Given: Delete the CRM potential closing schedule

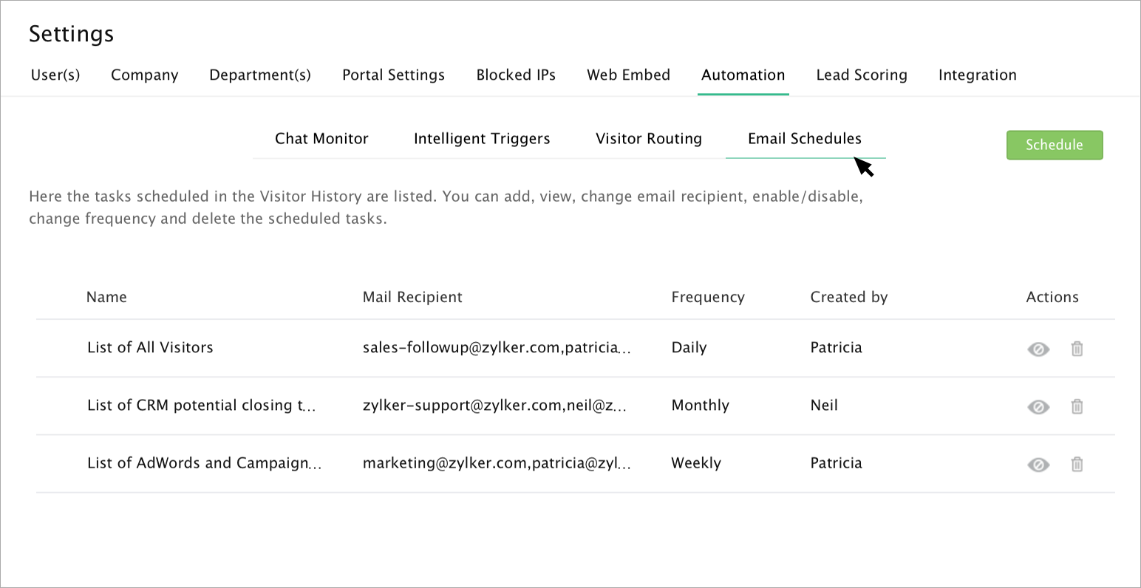Looking at the screenshot, I should click(1077, 406).
